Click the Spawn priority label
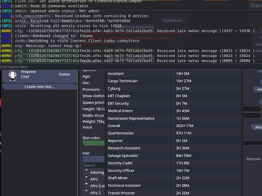262x196 pixels. pos(94,103)
